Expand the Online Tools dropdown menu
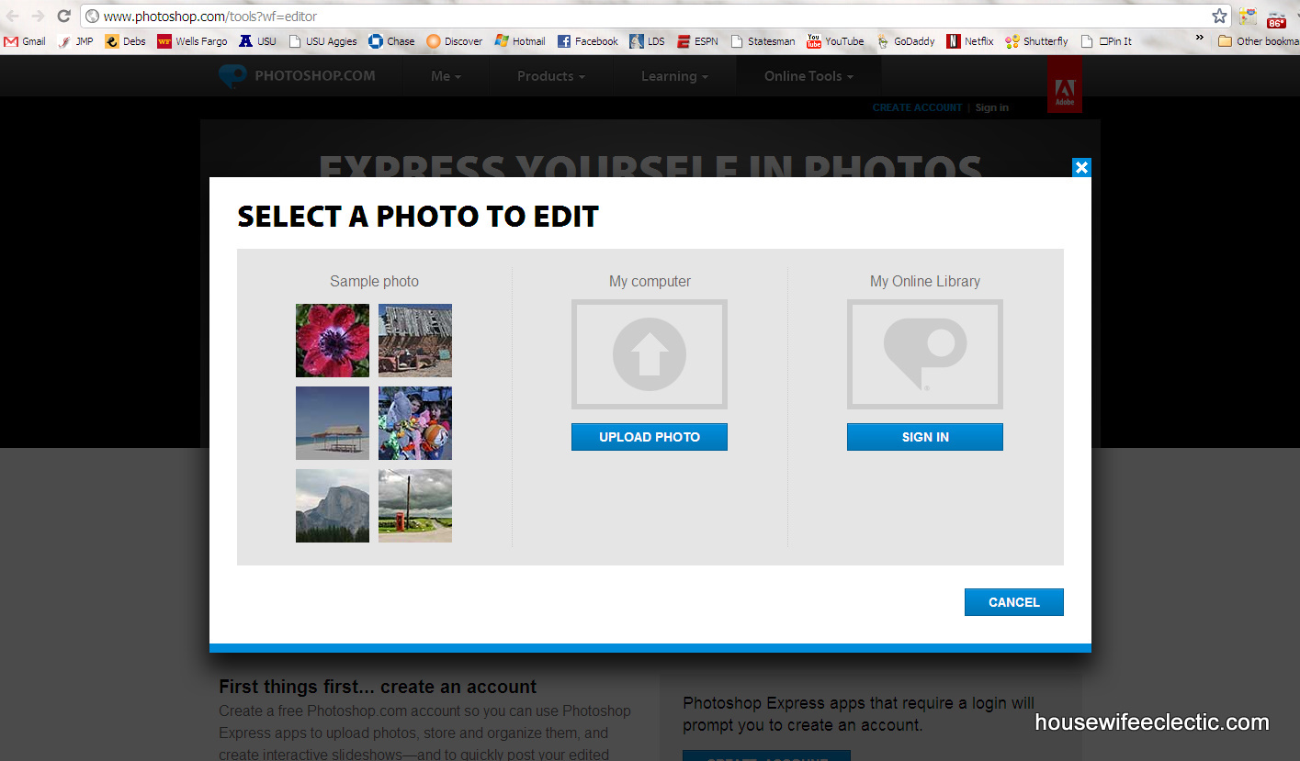Image resolution: width=1300 pixels, height=761 pixels. (808, 76)
